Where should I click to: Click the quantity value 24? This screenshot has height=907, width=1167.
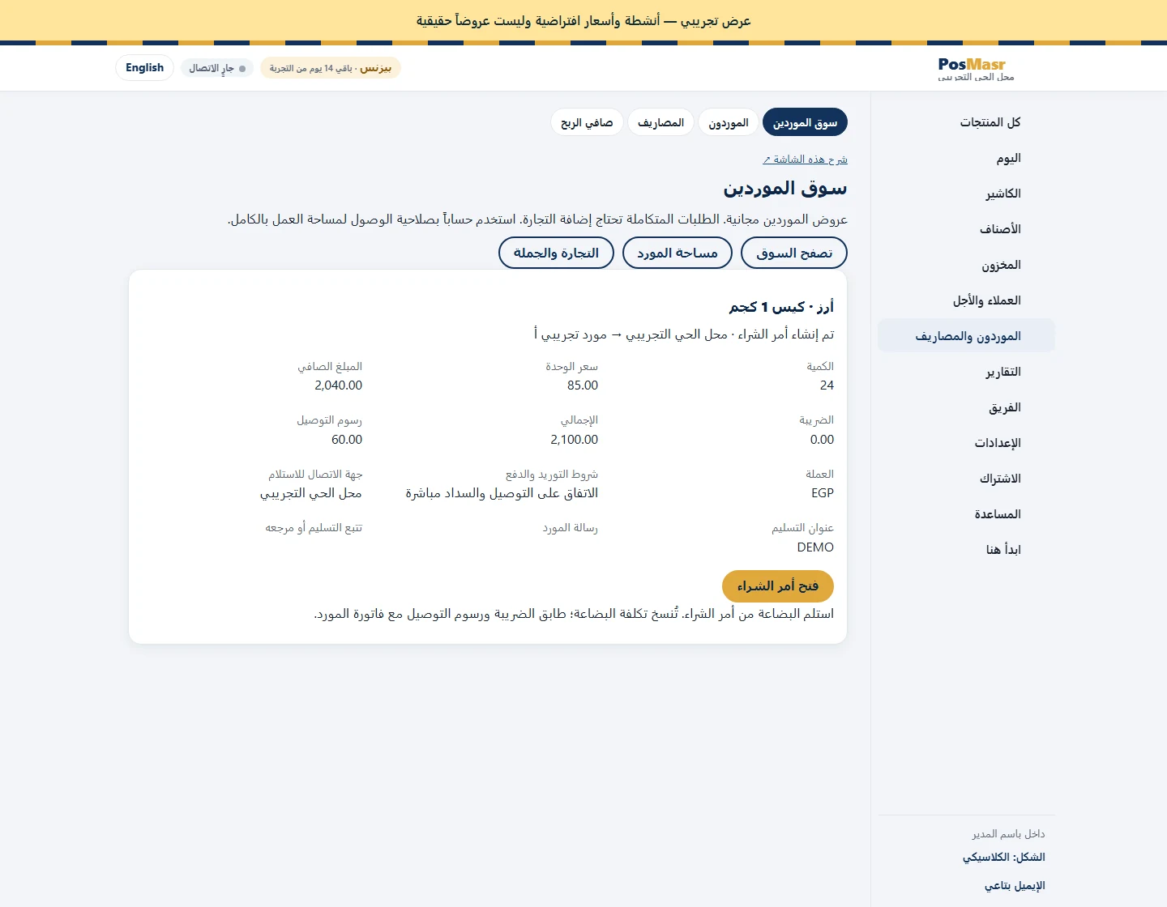click(827, 385)
